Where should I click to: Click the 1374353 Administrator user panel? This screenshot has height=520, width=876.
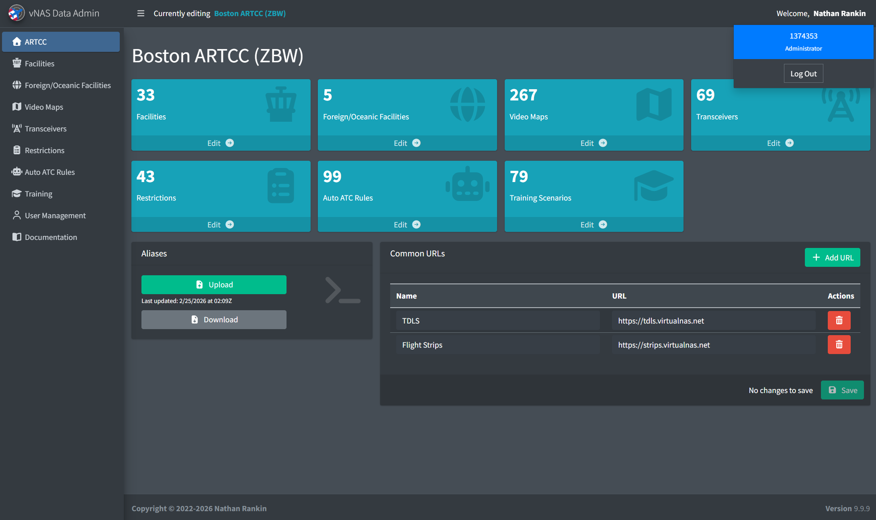pyautogui.click(x=803, y=42)
